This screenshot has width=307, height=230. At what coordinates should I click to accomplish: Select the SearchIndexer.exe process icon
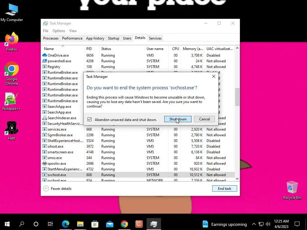[x=45, y=118]
